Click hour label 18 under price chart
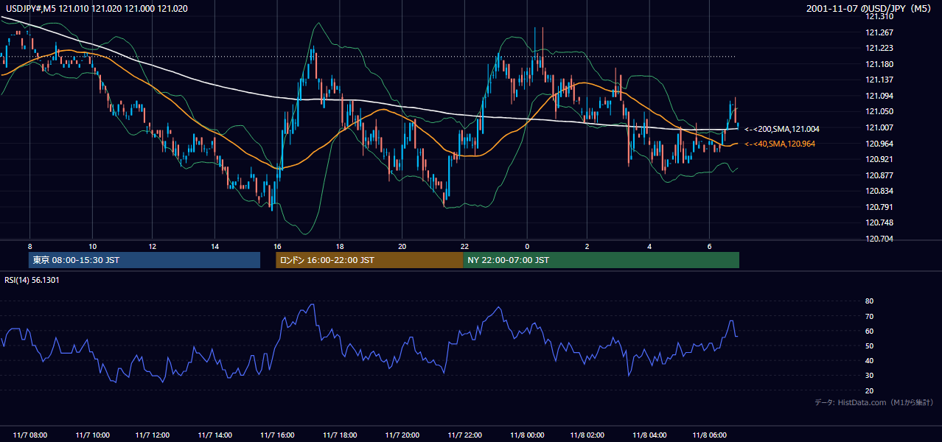Viewport: 942px width, 442px height. (340, 246)
